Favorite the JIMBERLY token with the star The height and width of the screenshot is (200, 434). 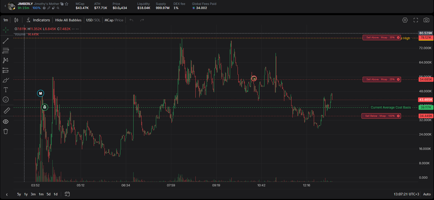(x=67, y=4)
